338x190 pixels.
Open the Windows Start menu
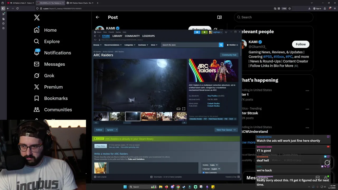click(125, 187)
